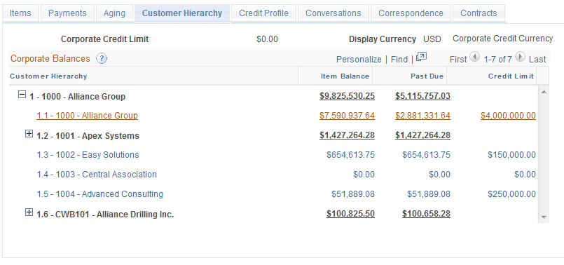Open grid in new window icon

pos(421,57)
